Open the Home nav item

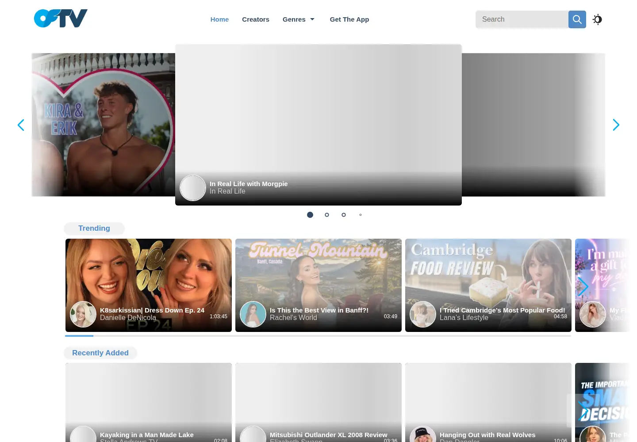(x=219, y=19)
